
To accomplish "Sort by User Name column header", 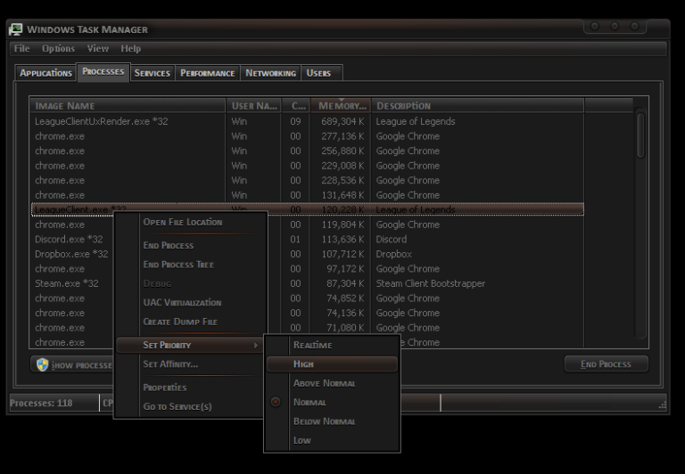I will (x=254, y=106).
